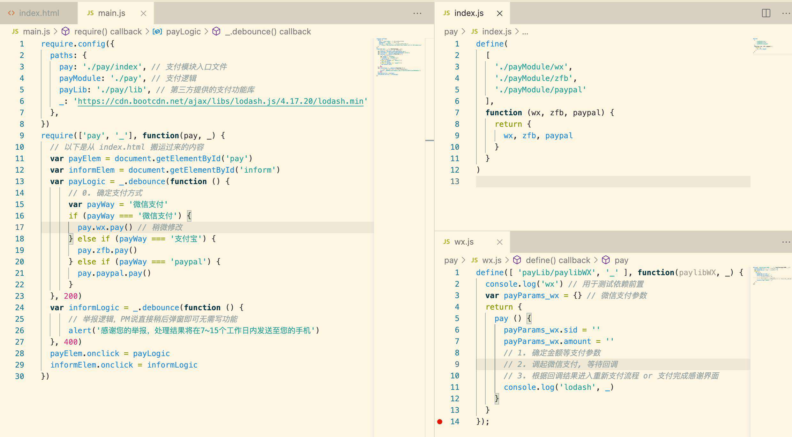792x437 pixels.
Task: Click 'payElem.onclick = payLogic' line
Action: pos(110,354)
